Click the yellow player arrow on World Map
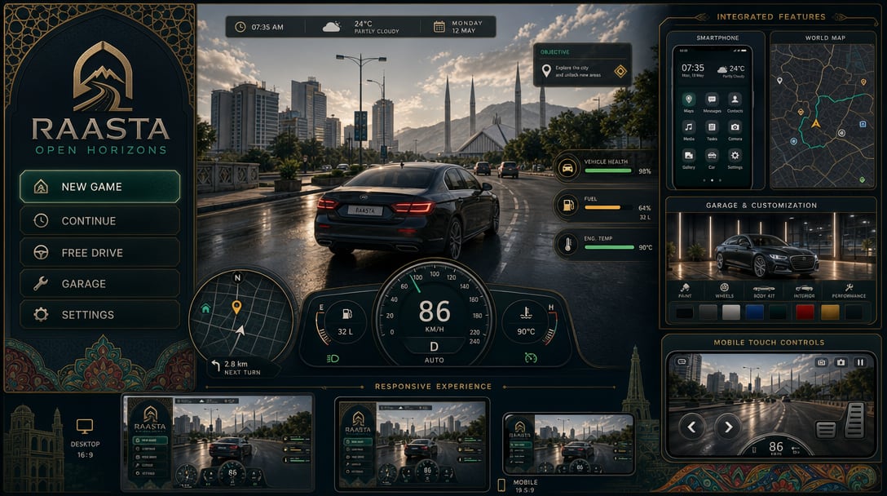Image resolution: width=887 pixels, height=496 pixels. [x=816, y=123]
